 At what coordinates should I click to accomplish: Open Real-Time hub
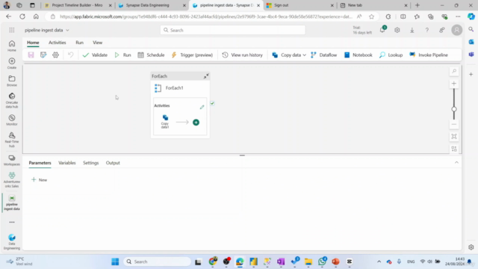tap(12, 140)
